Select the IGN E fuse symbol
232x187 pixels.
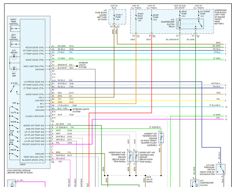(180, 14)
